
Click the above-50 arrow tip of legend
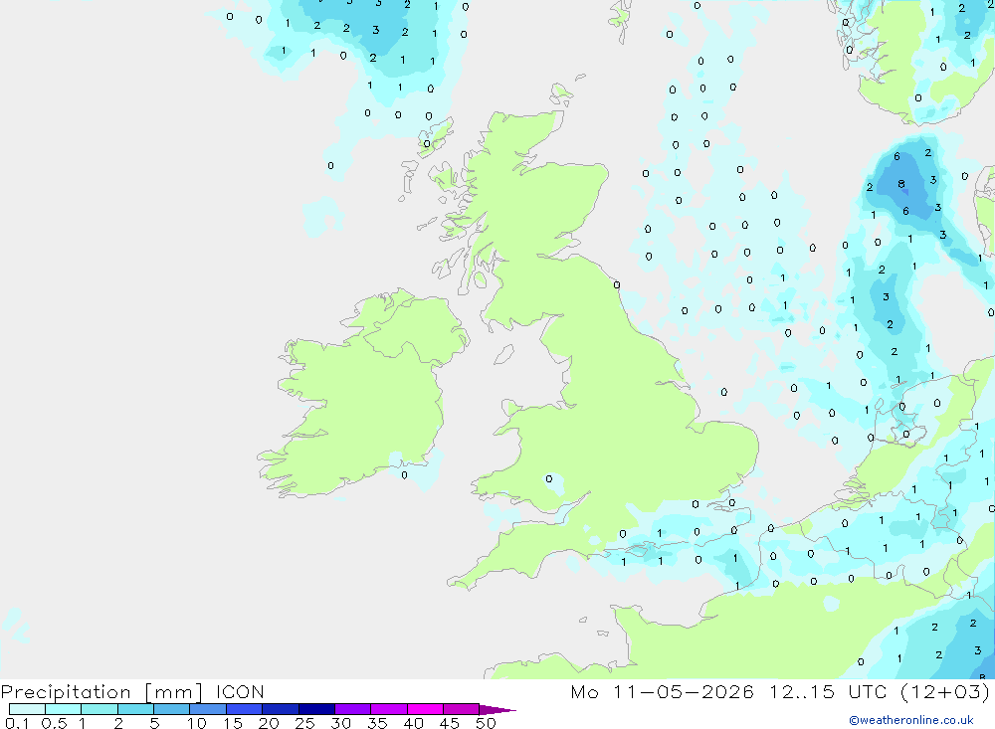click(497, 709)
